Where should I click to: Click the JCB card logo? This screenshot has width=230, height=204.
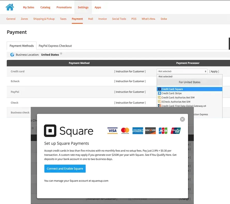tap(163, 131)
